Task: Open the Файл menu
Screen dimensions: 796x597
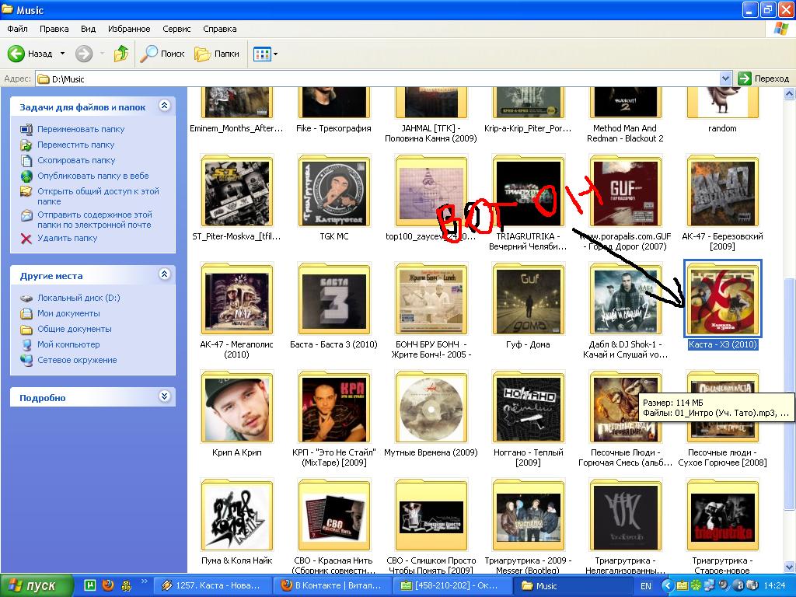Action: click(17, 29)
